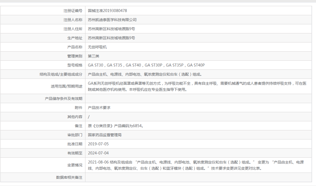316x187 pixels.
Task: Select registrant name 苏州凯迪泰医学科技有限公司
Action: click(x=112, y=20)
